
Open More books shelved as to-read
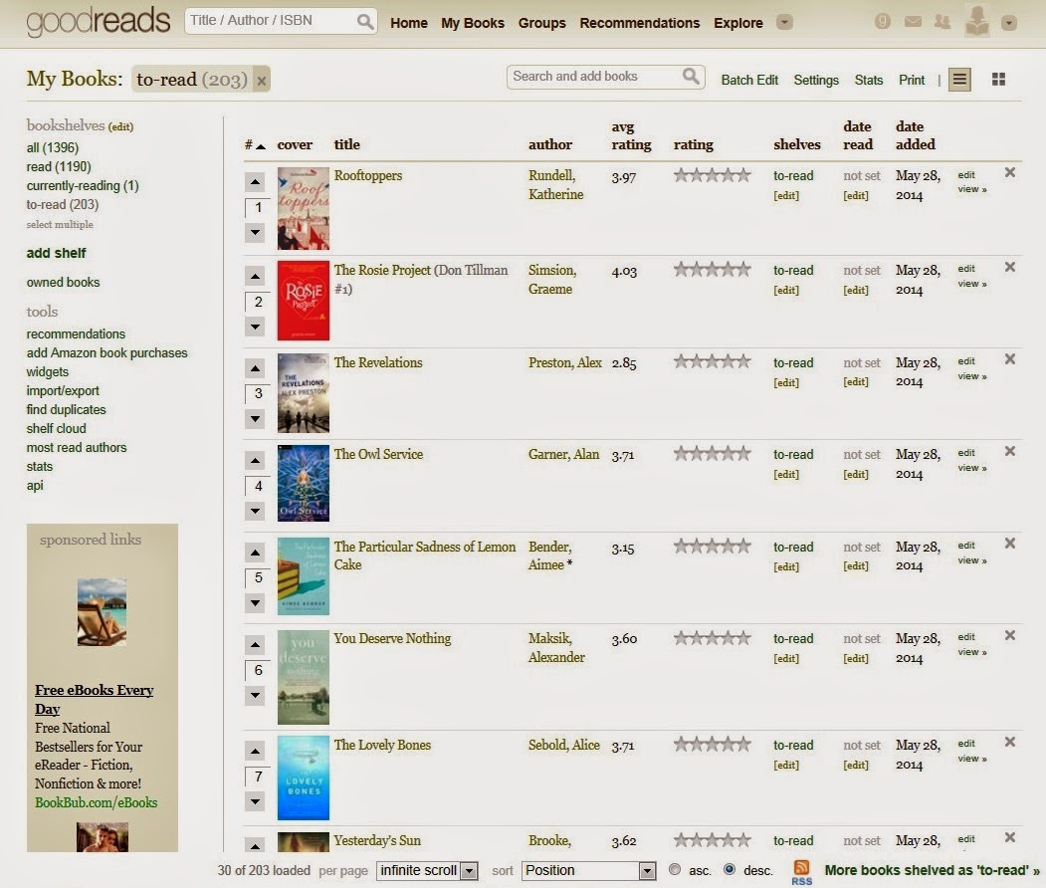click(932, 870)
